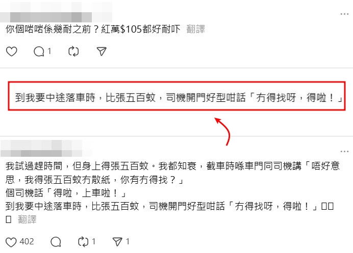Viewport: 353px width, 253px height.
Task: Open more options for the top comment
Action: pyautogui.click(x=344, y=14)
